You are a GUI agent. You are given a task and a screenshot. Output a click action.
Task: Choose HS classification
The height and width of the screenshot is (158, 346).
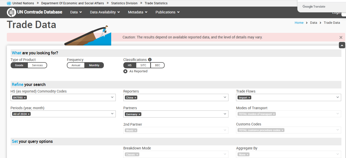130,65
